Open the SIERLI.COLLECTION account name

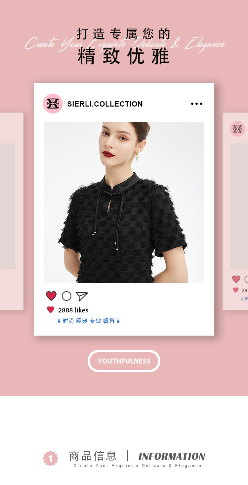pos(105,104)
